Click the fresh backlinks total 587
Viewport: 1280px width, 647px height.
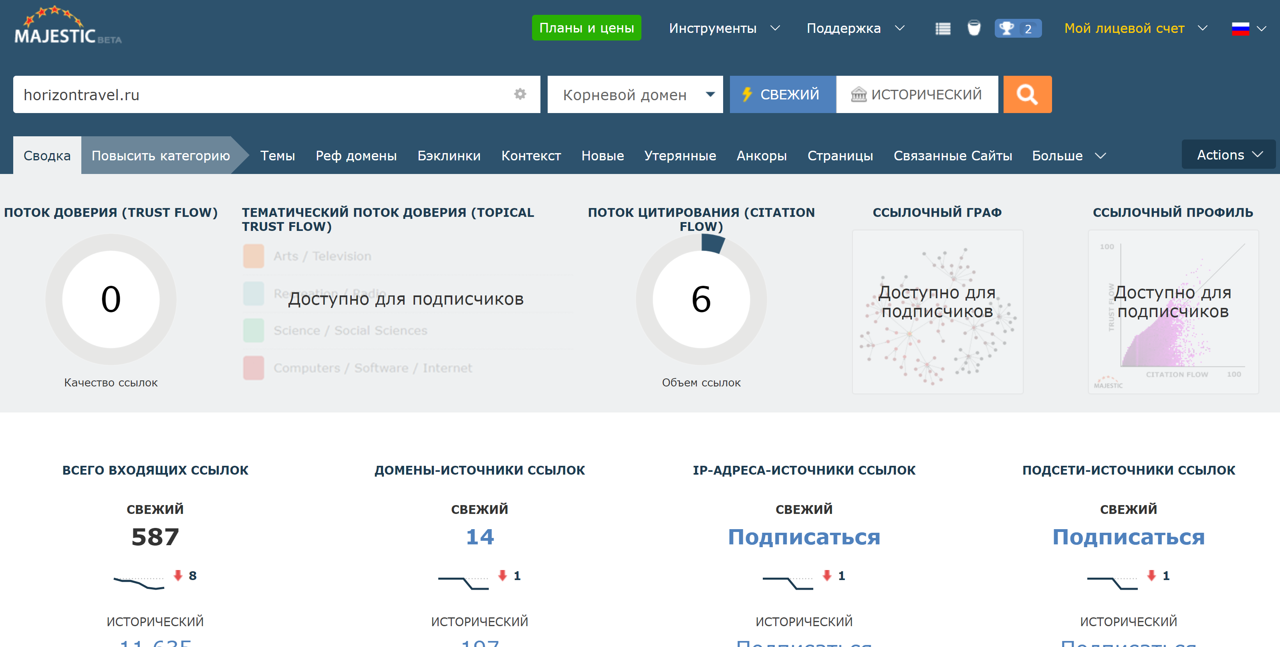click(x=155, y=537)
